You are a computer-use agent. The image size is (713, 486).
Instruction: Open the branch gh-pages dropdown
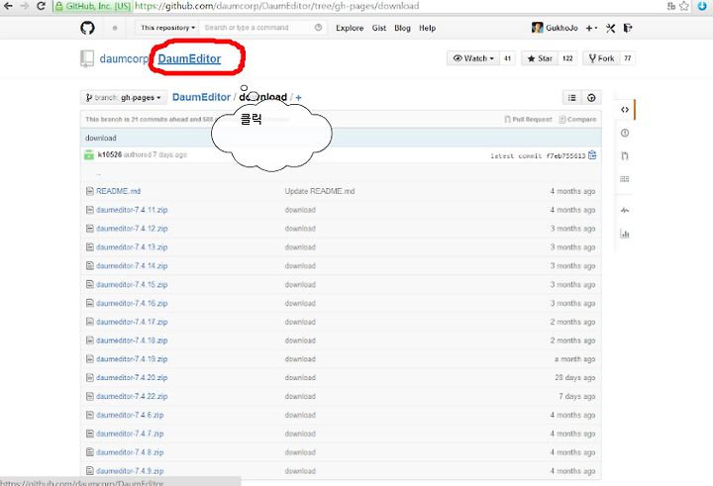(124, 97)
